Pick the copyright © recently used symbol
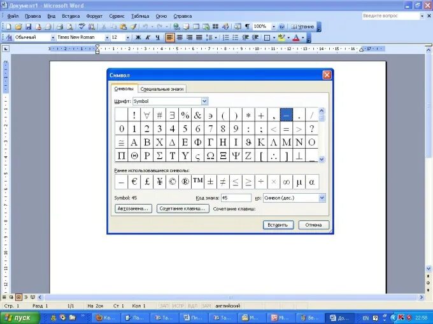The height and width of the screenshot is (324, 433). (x=173, y=182)
